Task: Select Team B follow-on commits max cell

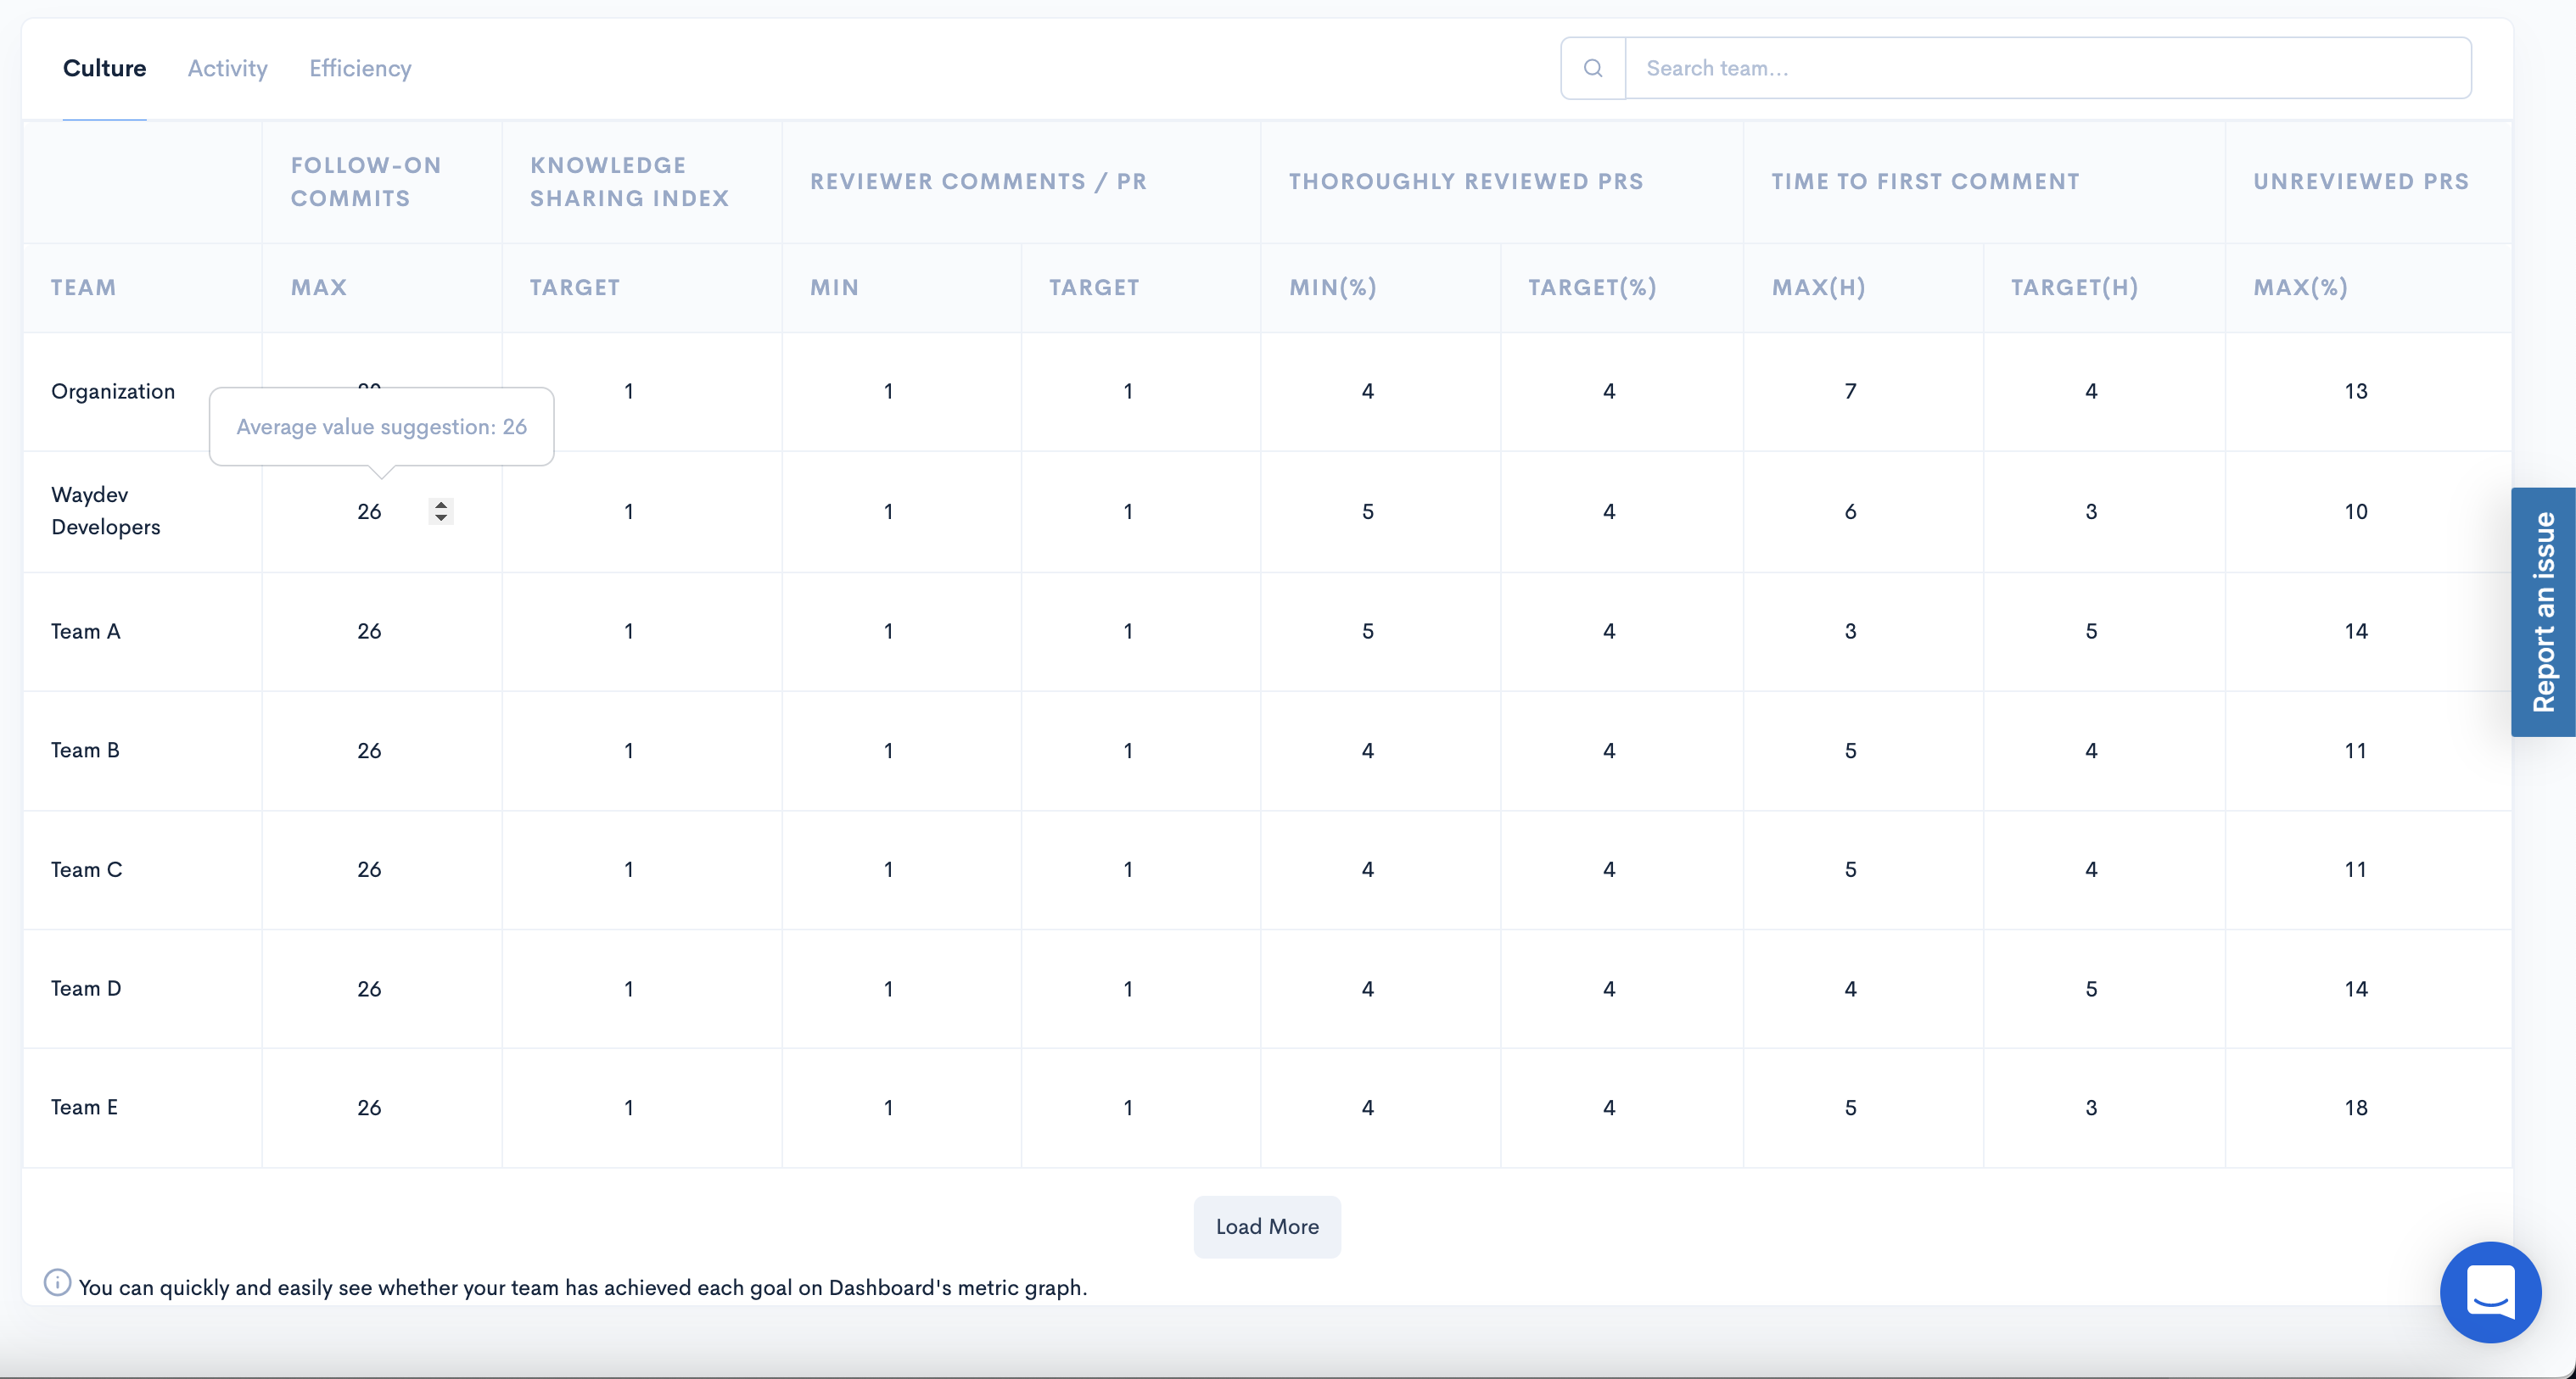Action: point(370,751)
